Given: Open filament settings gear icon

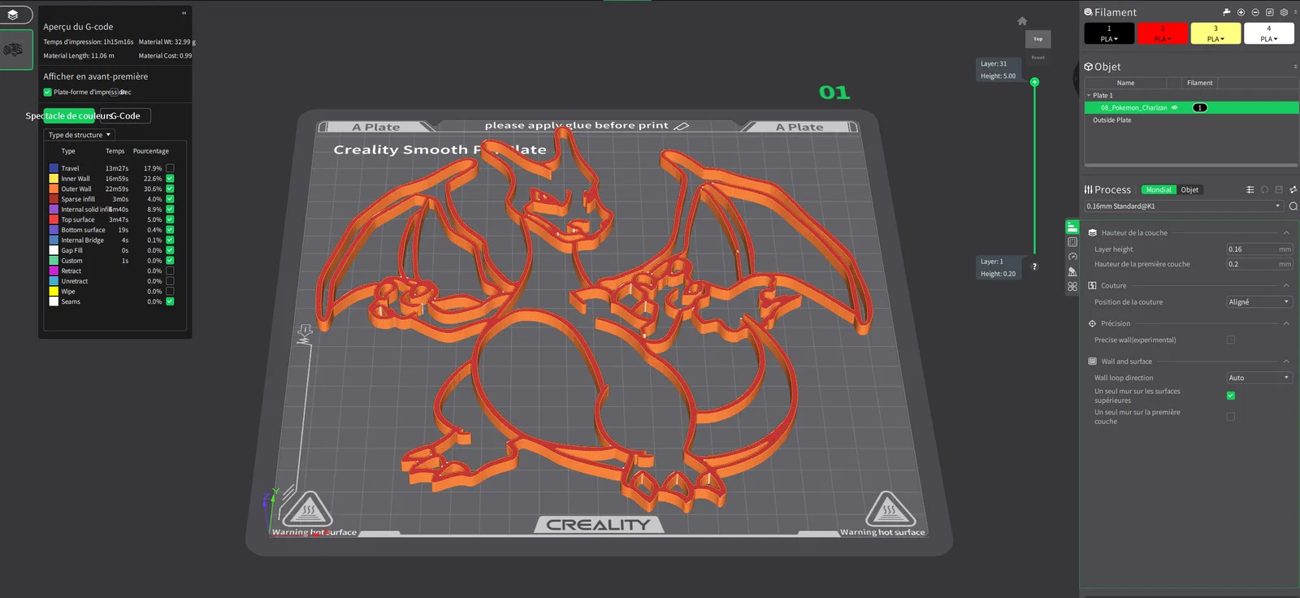Looking at the screenshot, I should (x=1284, y=12).
